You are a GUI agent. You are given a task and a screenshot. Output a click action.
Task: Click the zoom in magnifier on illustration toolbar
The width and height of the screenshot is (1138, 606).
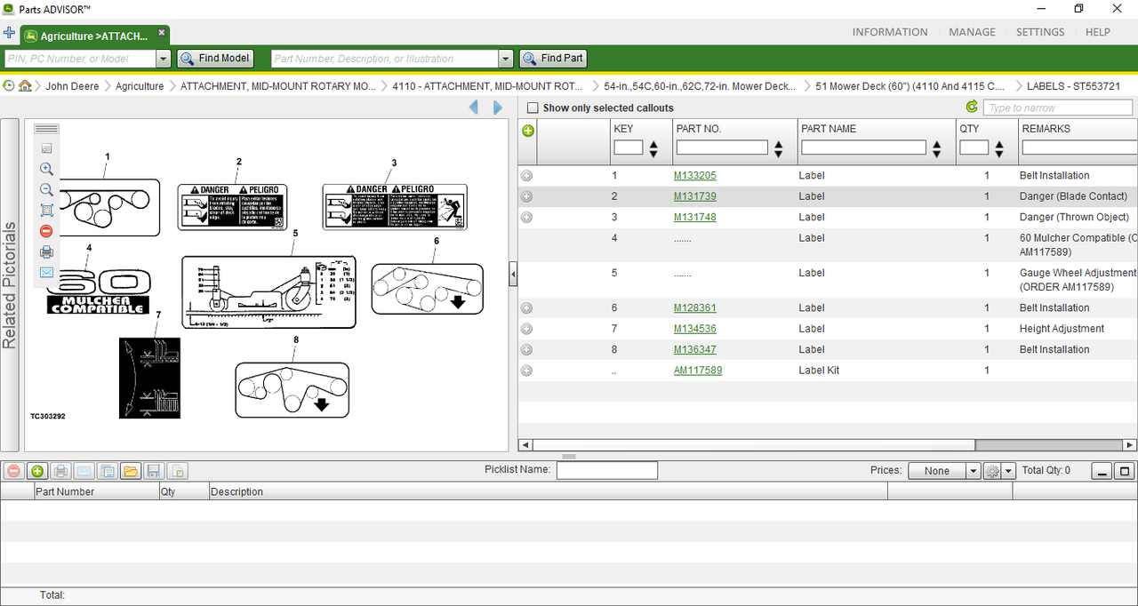click(x=46, y=169)
